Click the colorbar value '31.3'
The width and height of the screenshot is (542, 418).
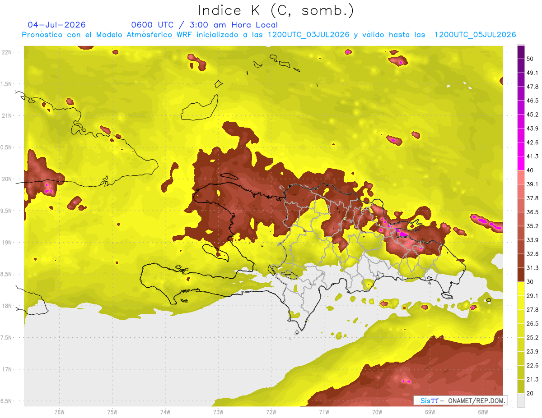pos(533,268)
